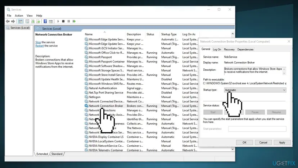Click the OK button in Properties dialog
The width and height of the screenshot is (298, 168).
pyautogui.click(x=244, y=142)
